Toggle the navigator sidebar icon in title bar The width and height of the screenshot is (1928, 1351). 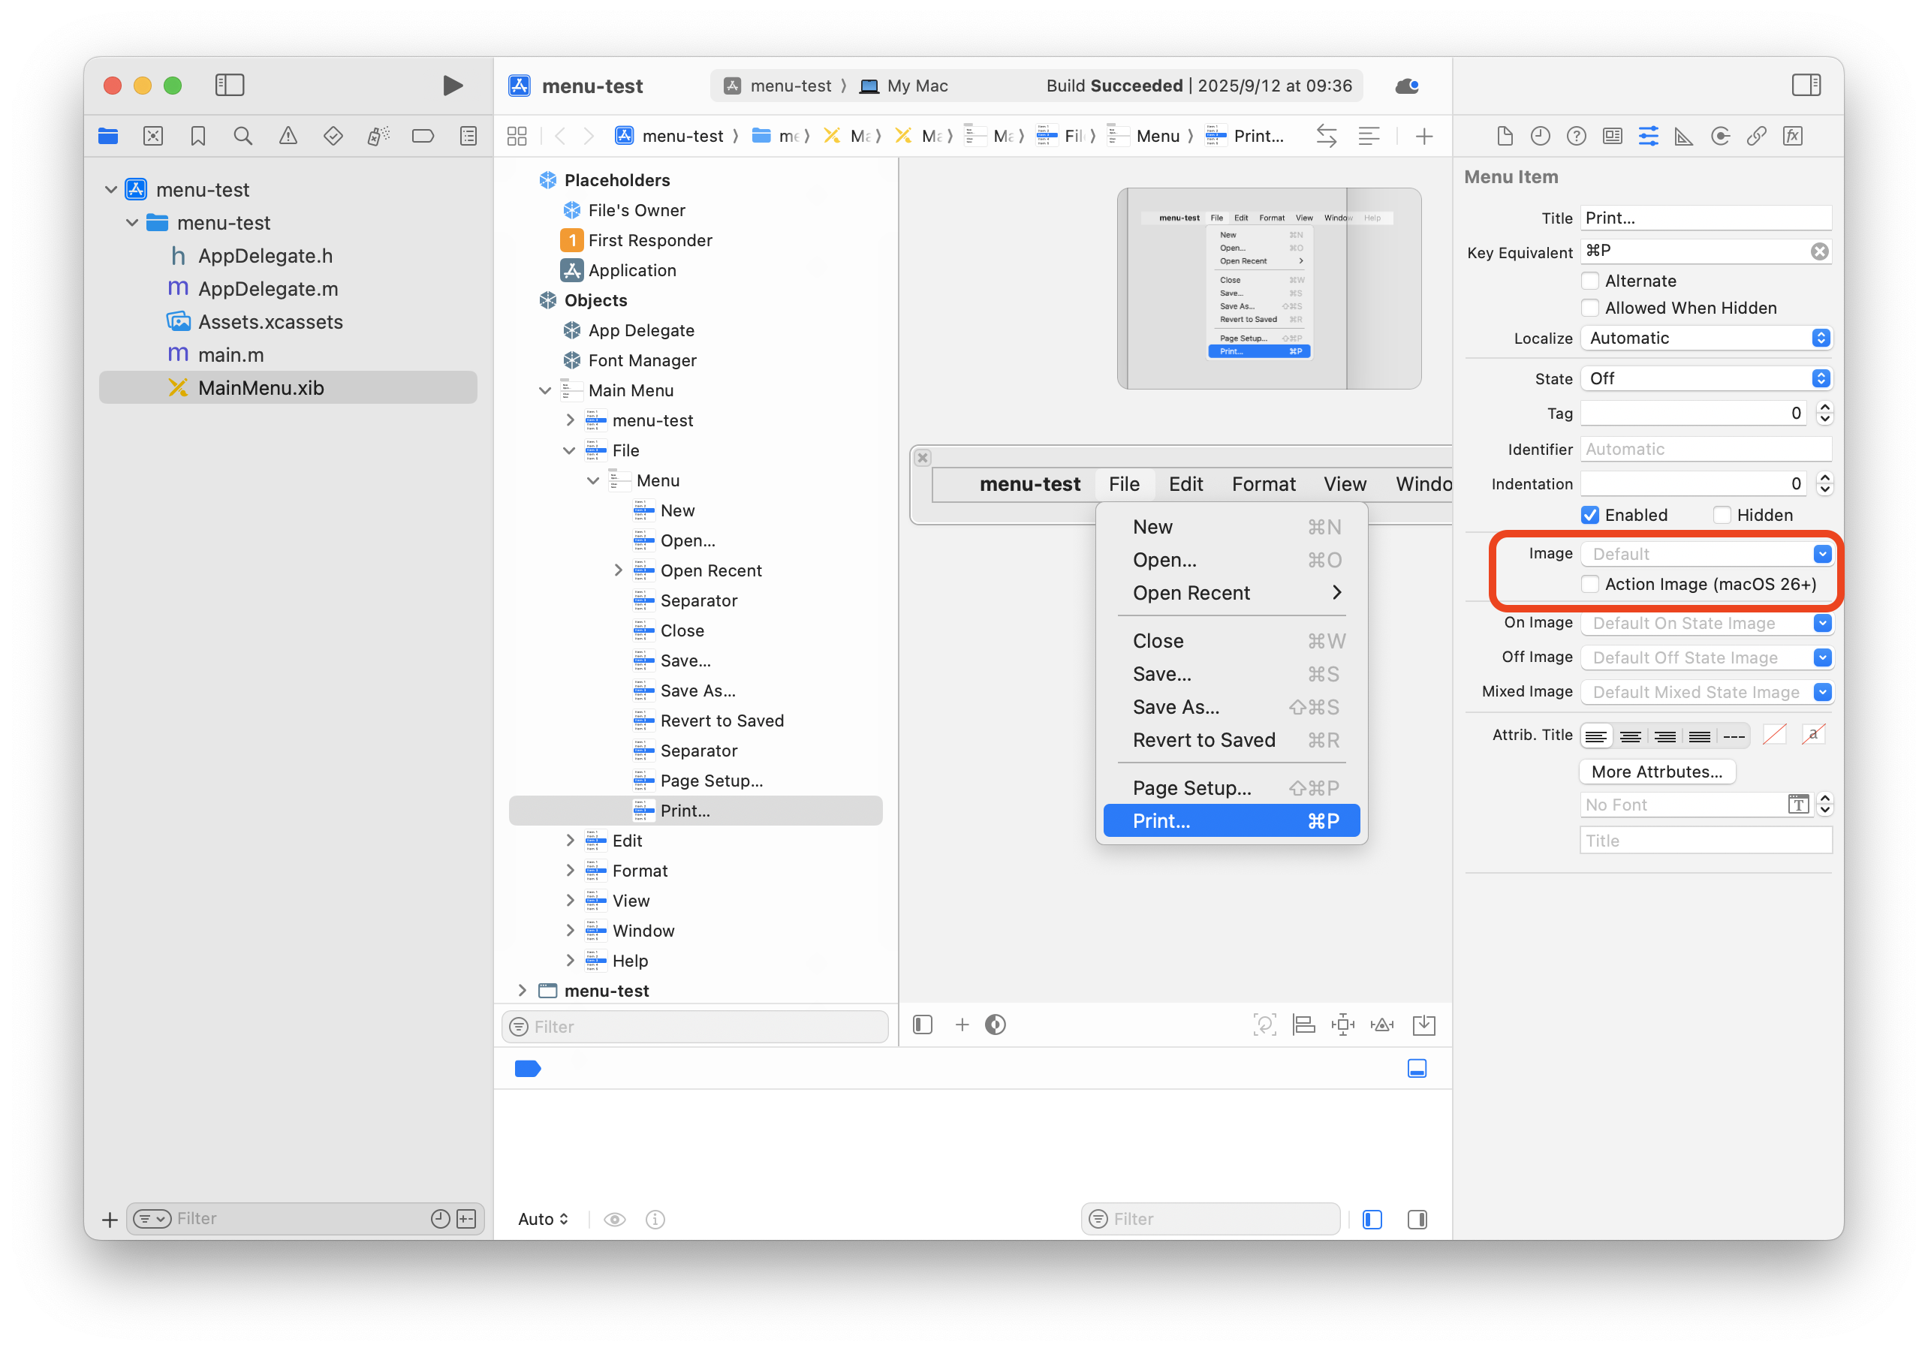[229, 85]
